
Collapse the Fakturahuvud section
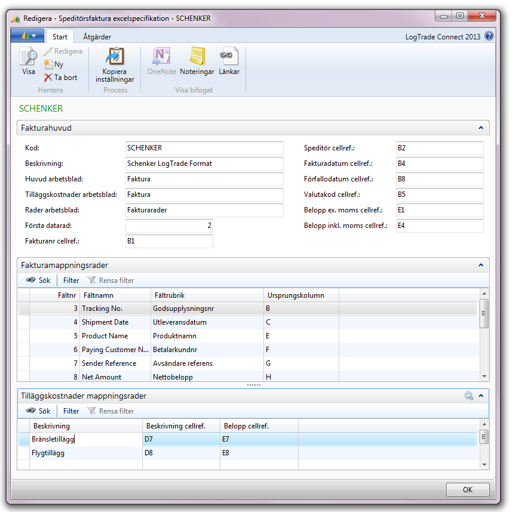[481, 128]
